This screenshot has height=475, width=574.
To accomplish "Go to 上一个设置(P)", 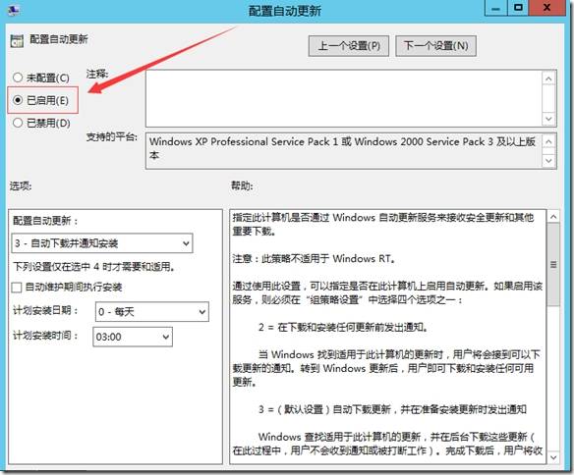I will [349, 46].
